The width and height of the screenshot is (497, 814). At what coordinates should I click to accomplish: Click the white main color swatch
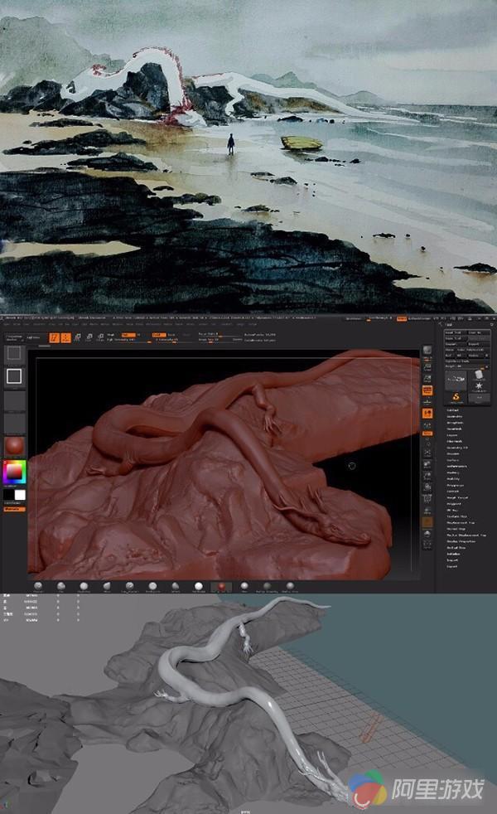[x=20, y=495]
